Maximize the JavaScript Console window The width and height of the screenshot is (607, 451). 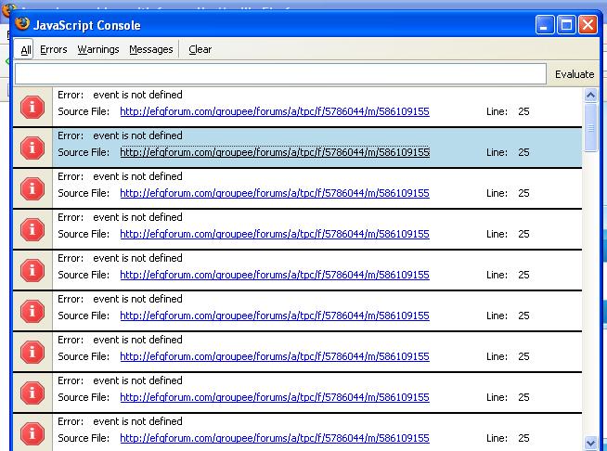click(566, 25)
